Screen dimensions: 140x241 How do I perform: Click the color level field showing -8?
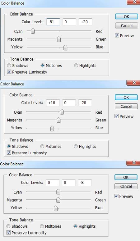coord(85,183)
